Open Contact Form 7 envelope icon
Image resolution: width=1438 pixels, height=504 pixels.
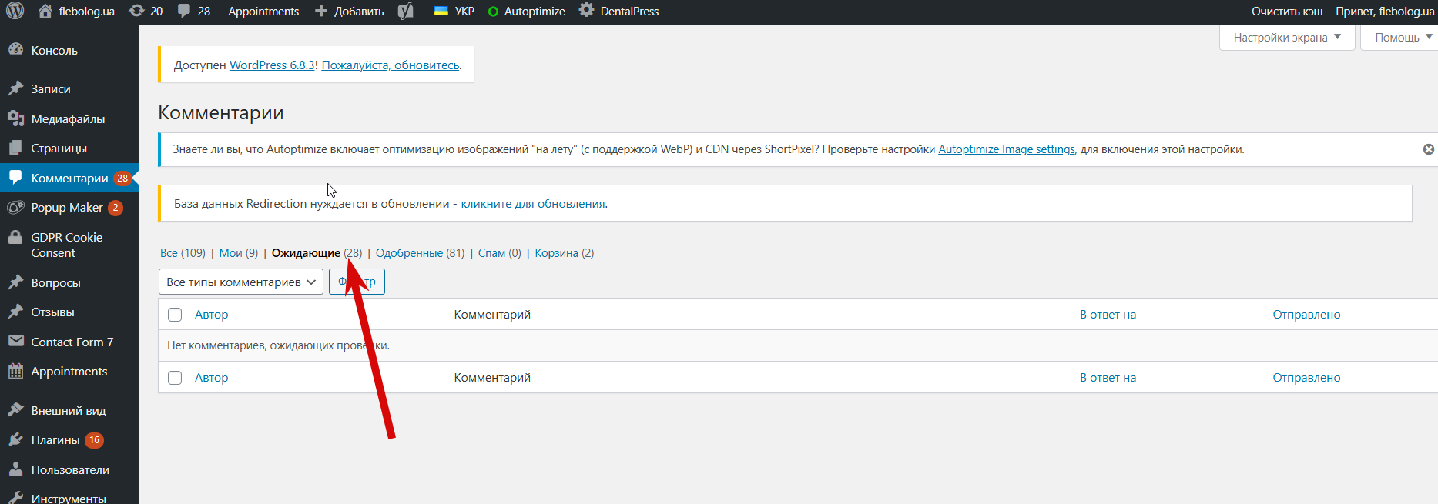click(15, 342)
